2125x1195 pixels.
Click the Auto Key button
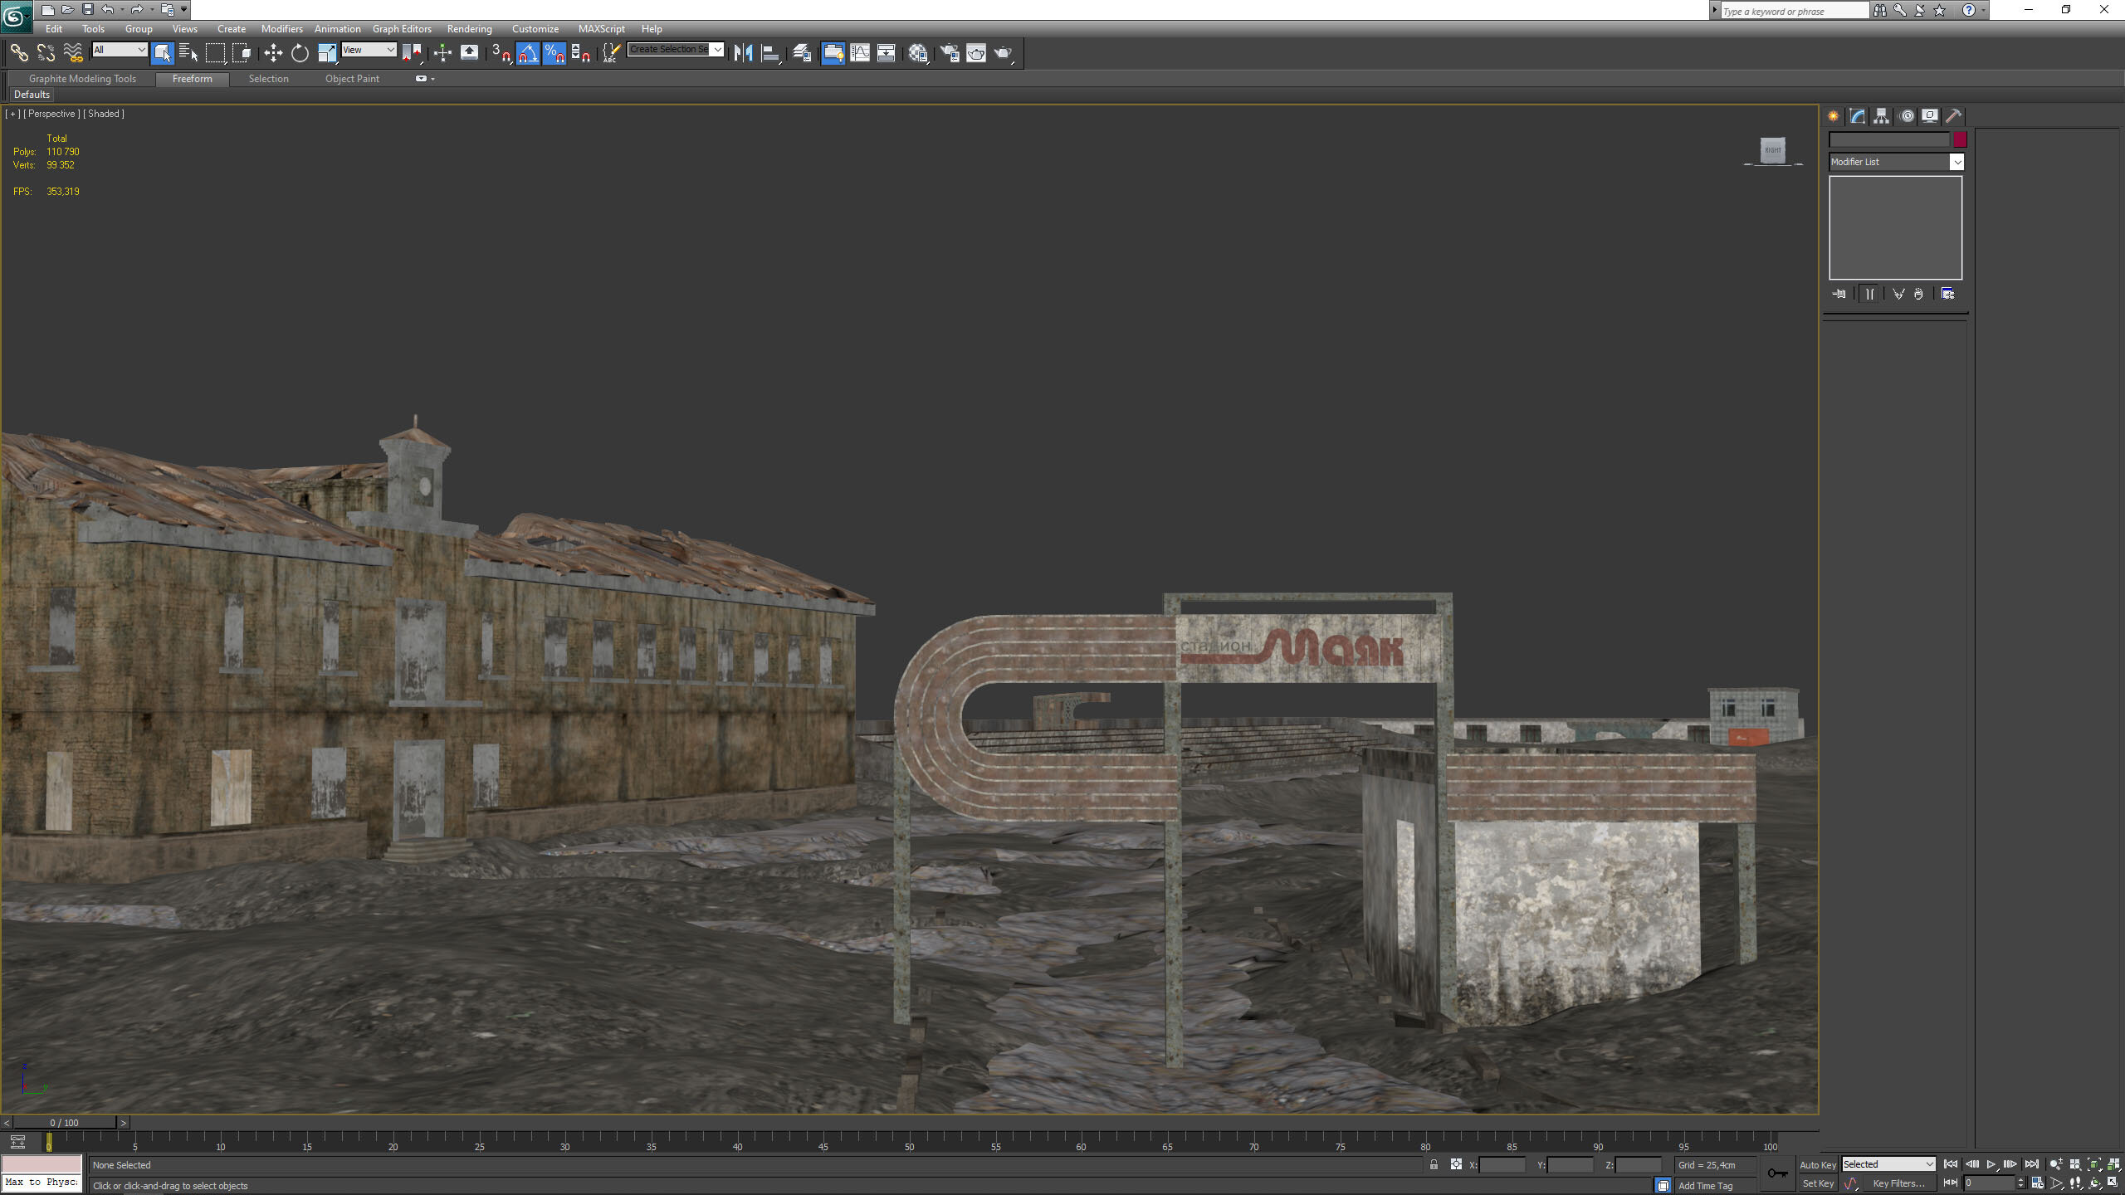click(x=1817, y=1165)
